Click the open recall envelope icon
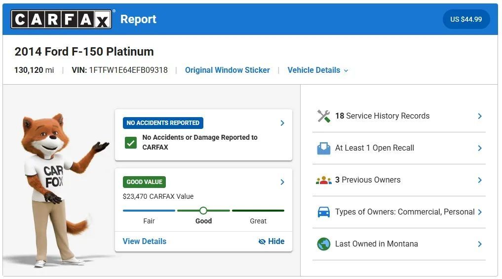502x279 pixels. 324,148
